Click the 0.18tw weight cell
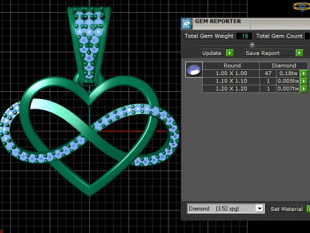 (288, 73)
